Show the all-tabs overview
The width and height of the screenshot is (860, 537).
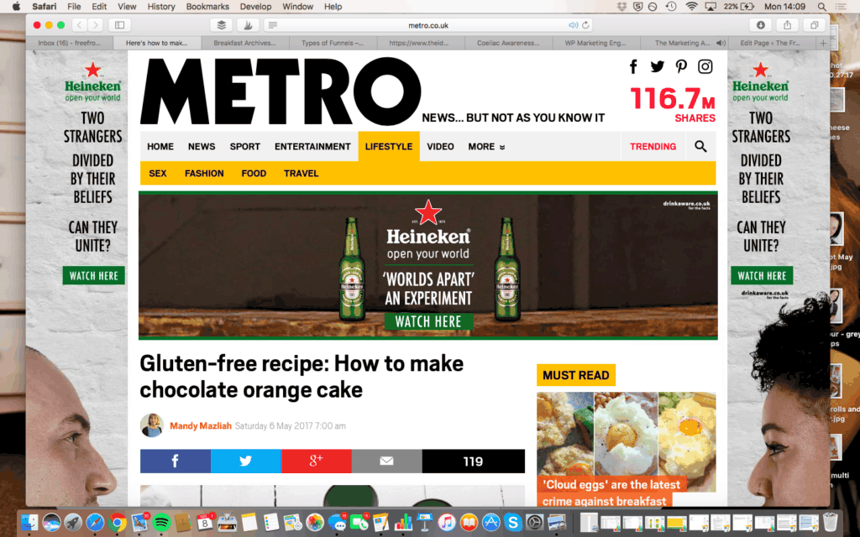(815, 24)
